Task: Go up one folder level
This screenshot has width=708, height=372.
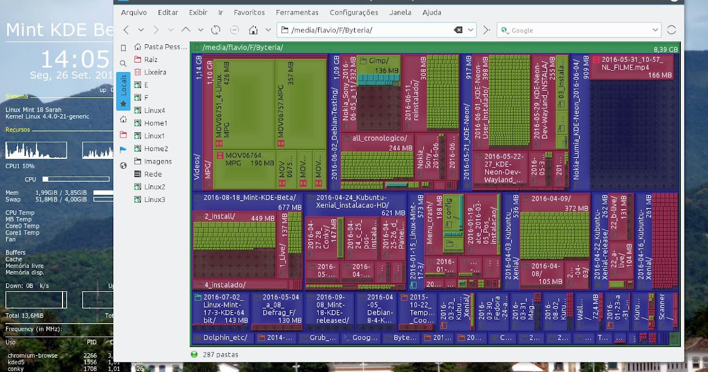Action: click(x=186, y=30)
